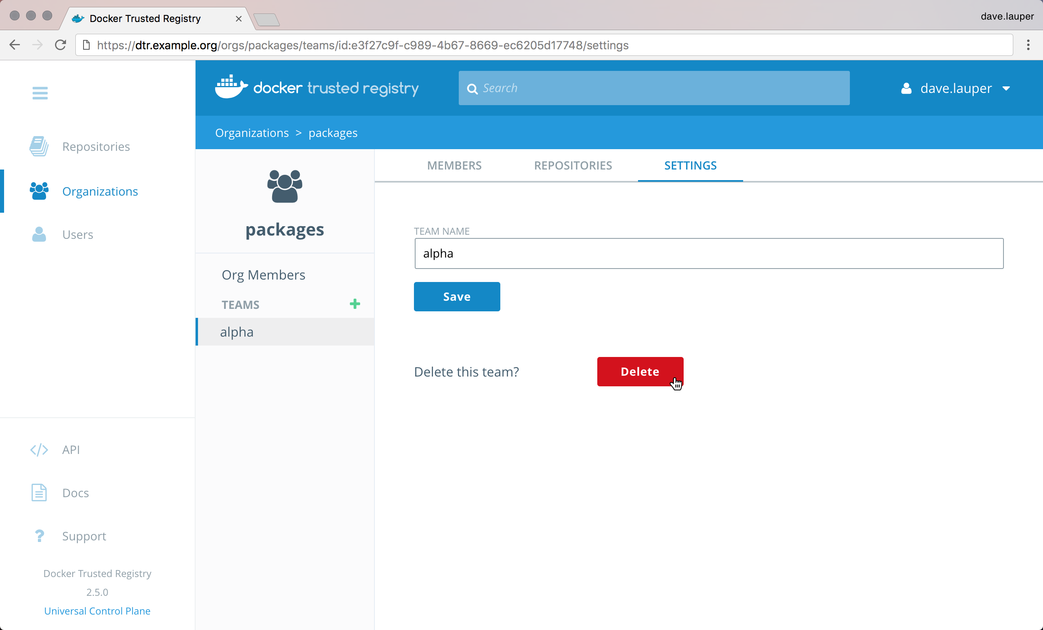The height and width of the screenshot is (630, 1043).
Task: Click the Users person icon
Action: [39, 235]
